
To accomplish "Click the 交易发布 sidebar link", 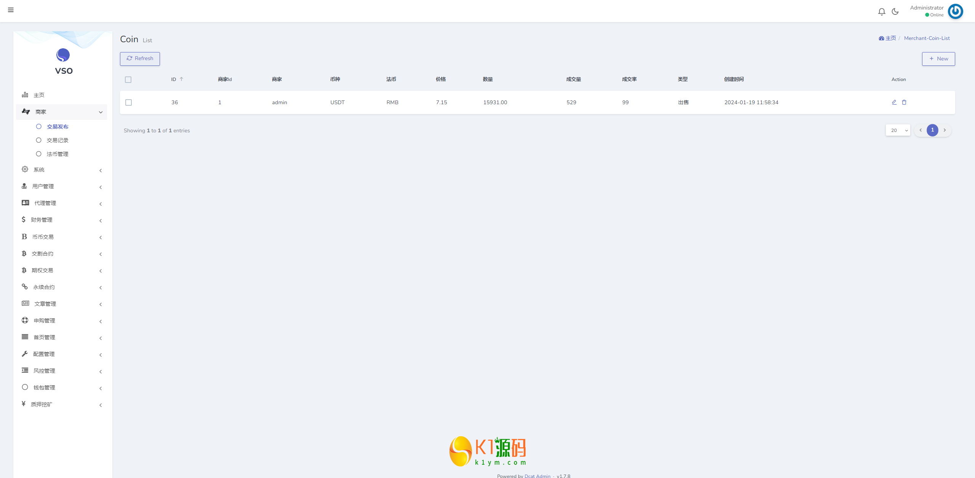I will pyautogui.click(x=57, y=126).
